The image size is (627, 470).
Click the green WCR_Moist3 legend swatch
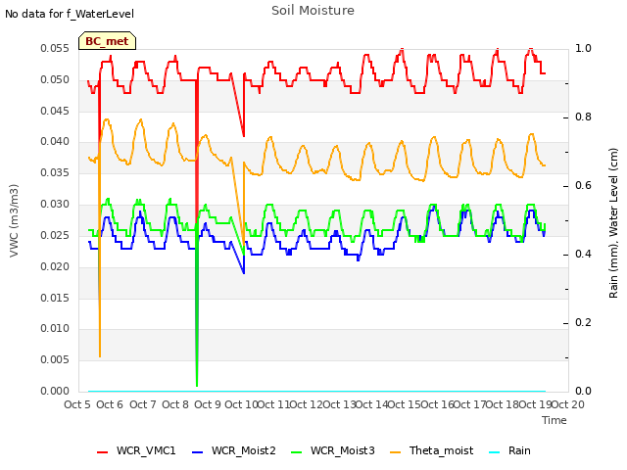click(297, 452)
